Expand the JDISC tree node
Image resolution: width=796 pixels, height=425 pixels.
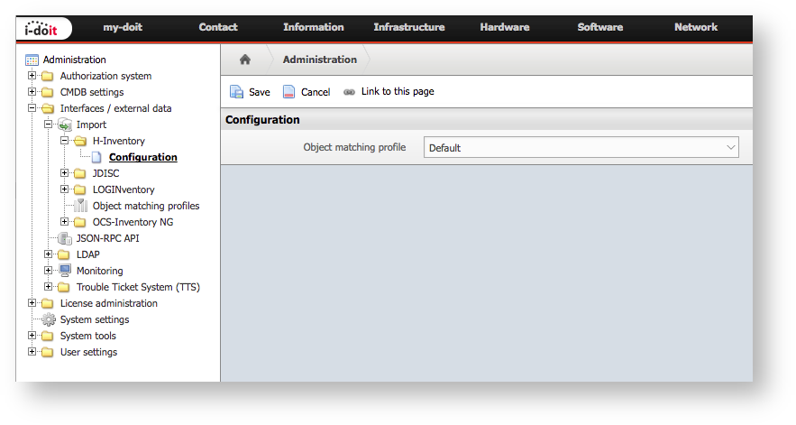tap(65, 173)
